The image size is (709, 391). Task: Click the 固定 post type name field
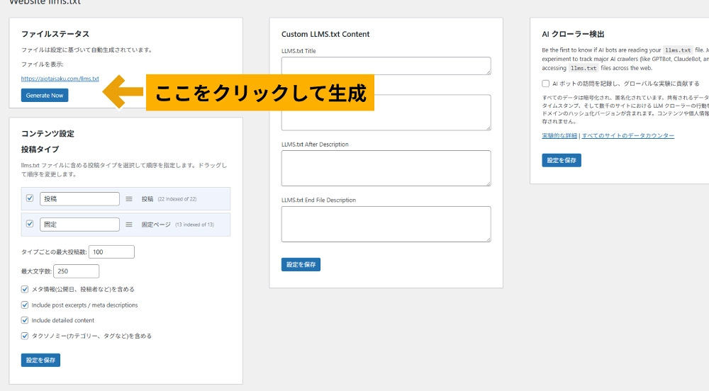point(79,225)
